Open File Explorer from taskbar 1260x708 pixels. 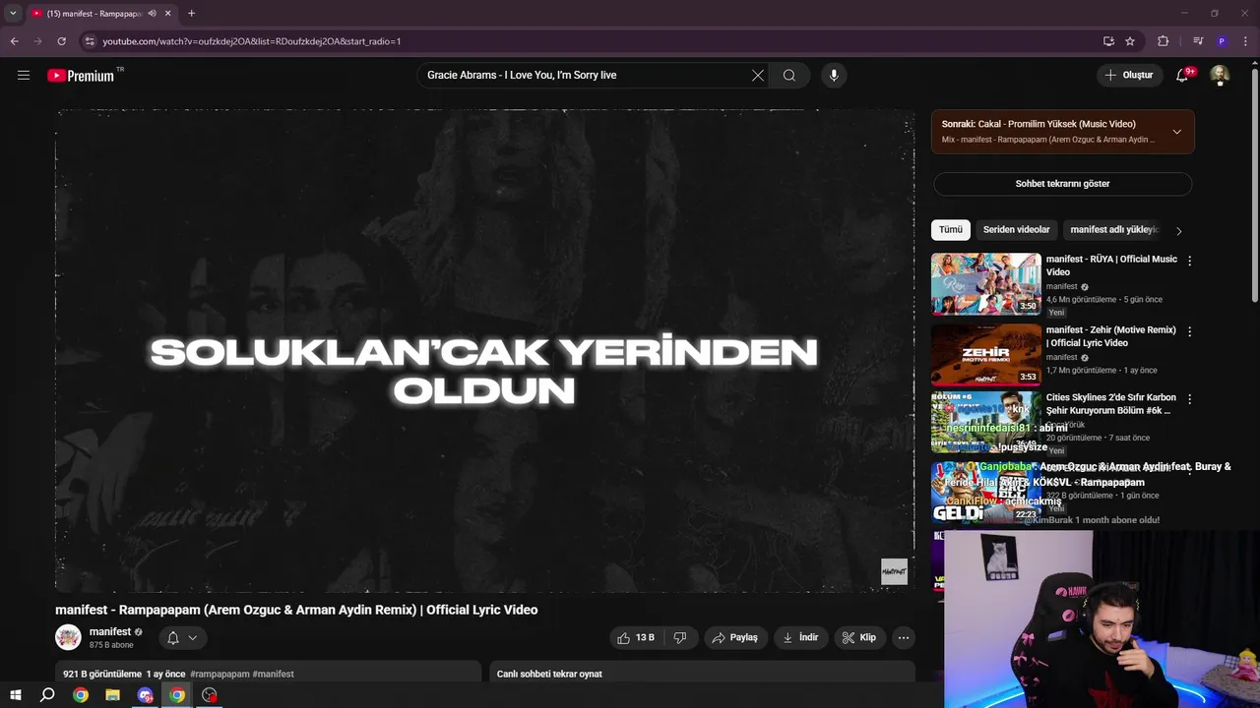click(x=112, y=695)
